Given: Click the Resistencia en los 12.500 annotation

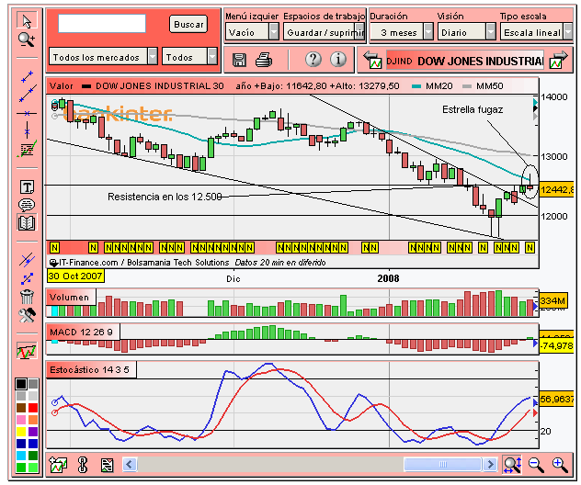Looking at the screenshot, I should point(165,197).
